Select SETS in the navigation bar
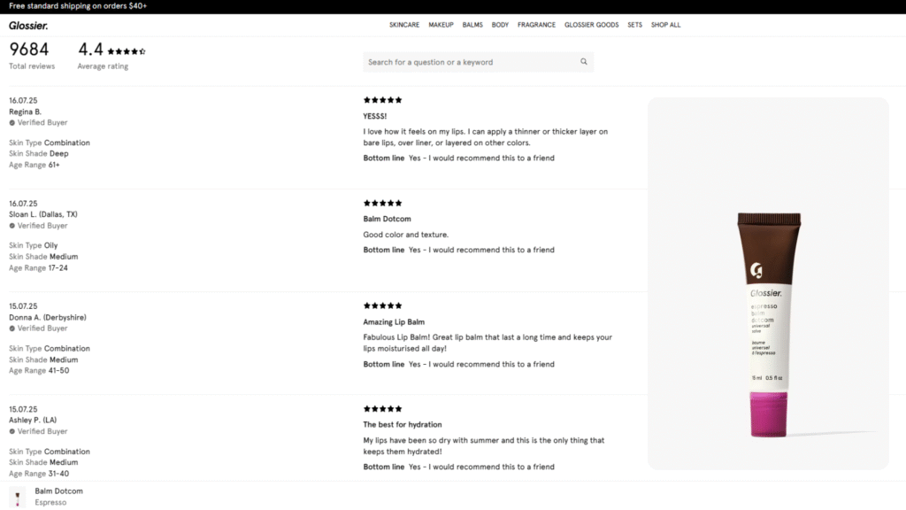Viewport: 906px width, 510px height. pyautogui.click(x=634, y=25)
